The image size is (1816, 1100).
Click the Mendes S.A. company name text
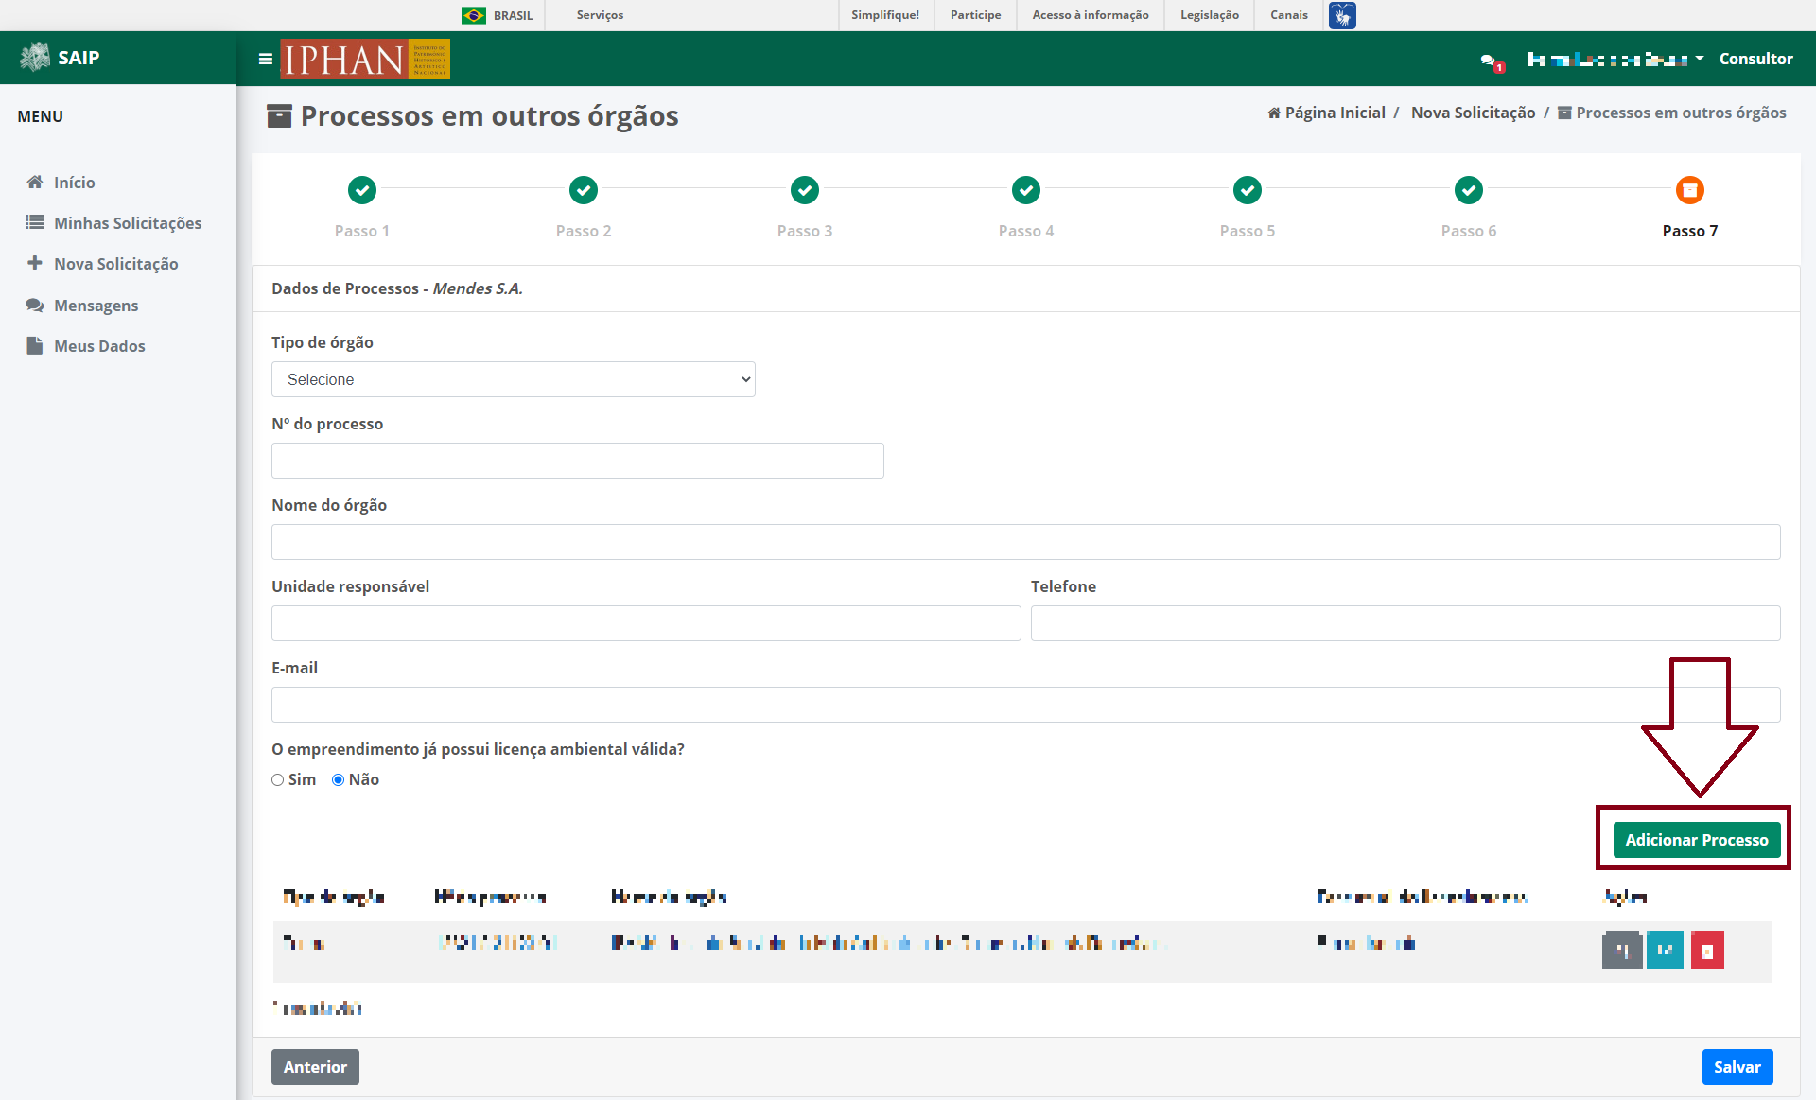tap(478, 288)
